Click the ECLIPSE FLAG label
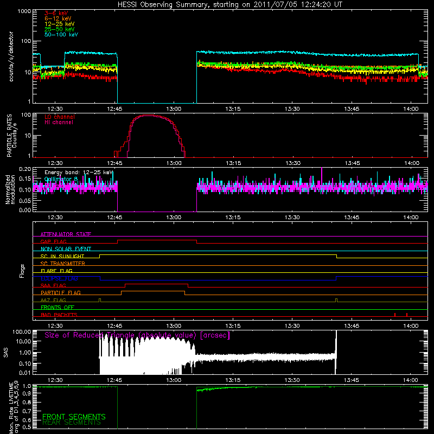Image resolution: width=434 pixels, height=434 pixels. (59, 278)
